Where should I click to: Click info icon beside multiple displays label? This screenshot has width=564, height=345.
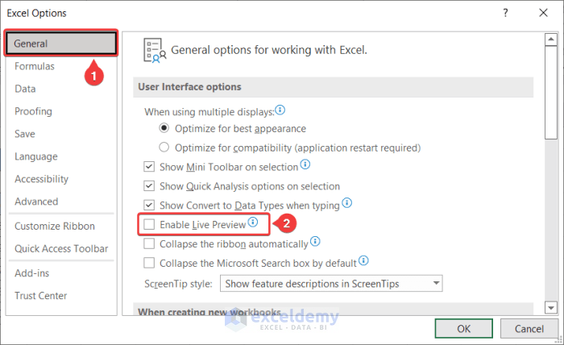coord(280,110)
